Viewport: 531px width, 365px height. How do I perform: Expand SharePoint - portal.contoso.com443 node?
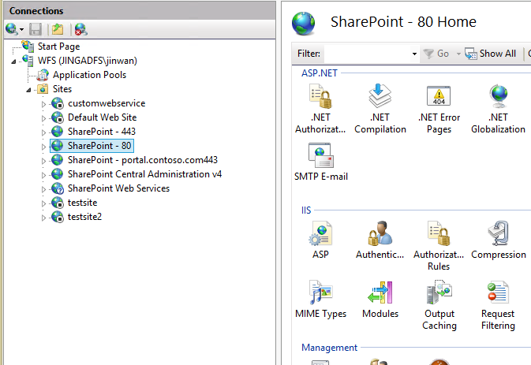coord(43,161)
